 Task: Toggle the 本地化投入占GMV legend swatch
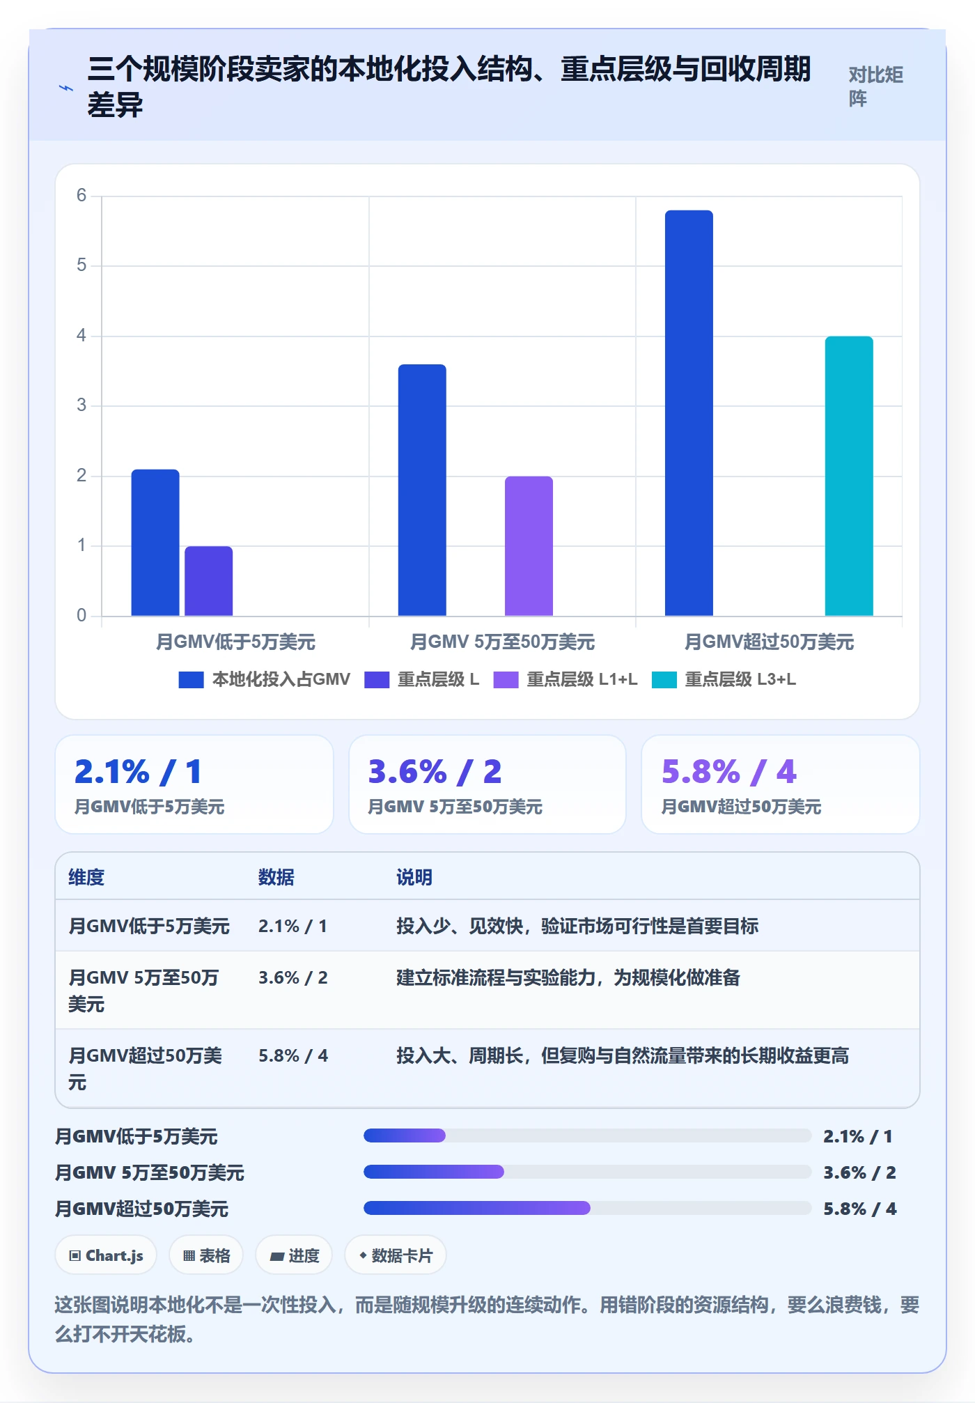191,679
